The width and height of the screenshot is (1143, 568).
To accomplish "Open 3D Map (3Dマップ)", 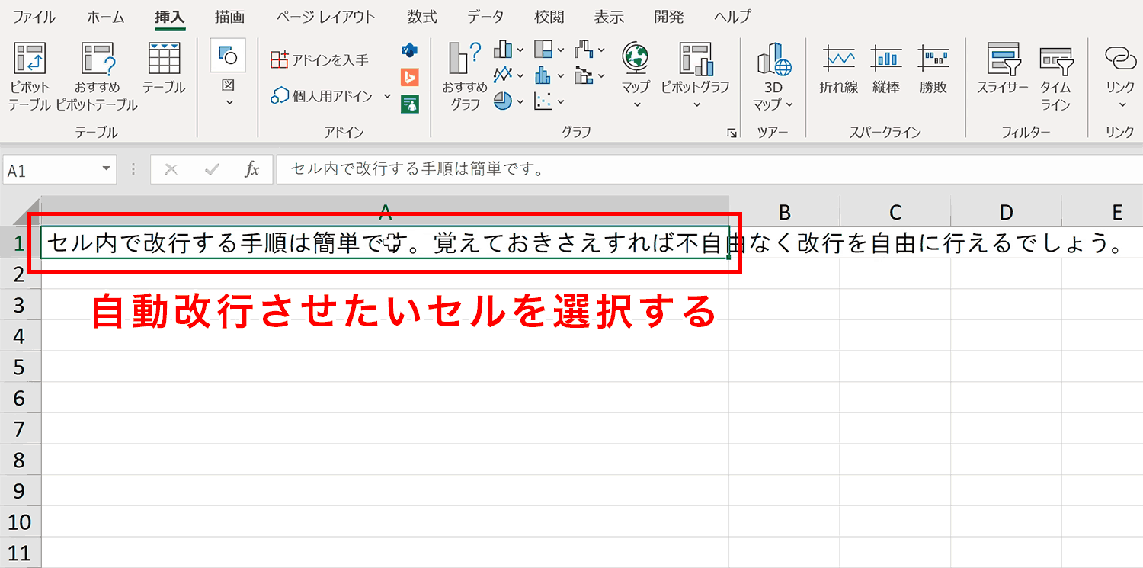I will coord(773,76).
